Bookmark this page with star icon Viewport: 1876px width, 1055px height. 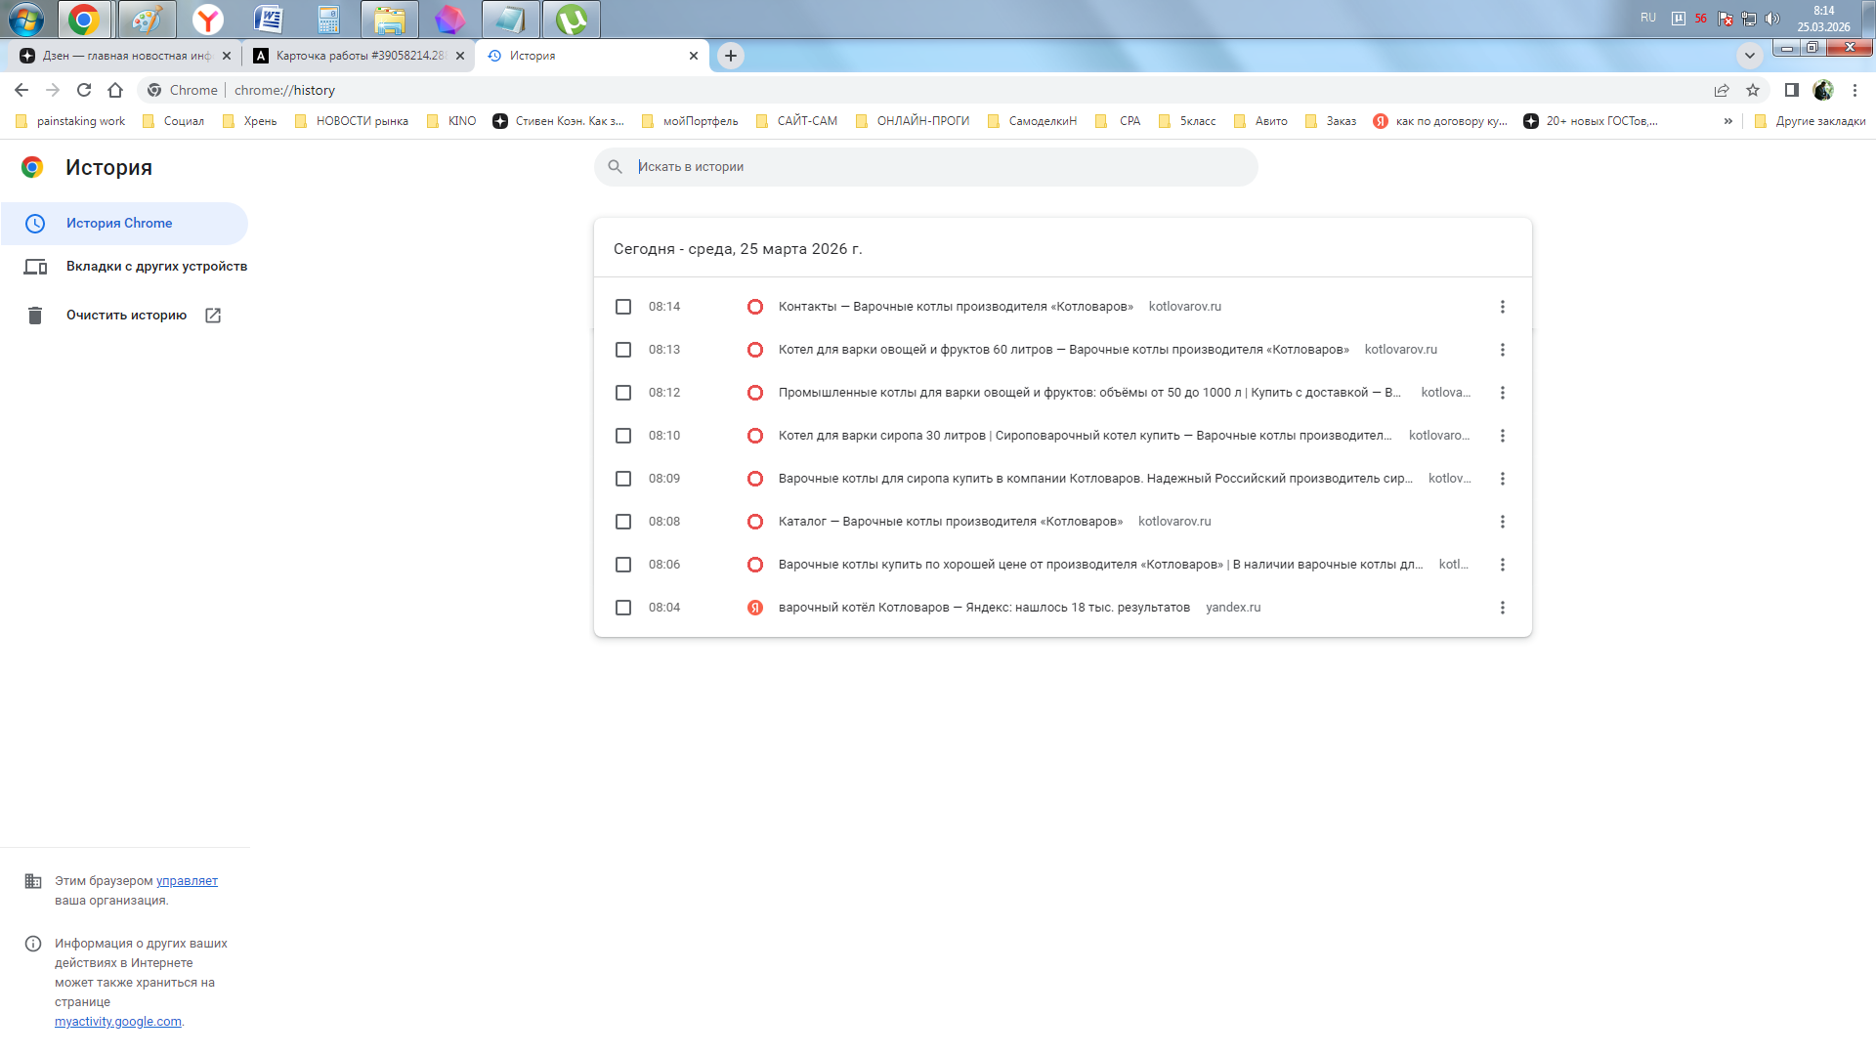[1753, 90]
